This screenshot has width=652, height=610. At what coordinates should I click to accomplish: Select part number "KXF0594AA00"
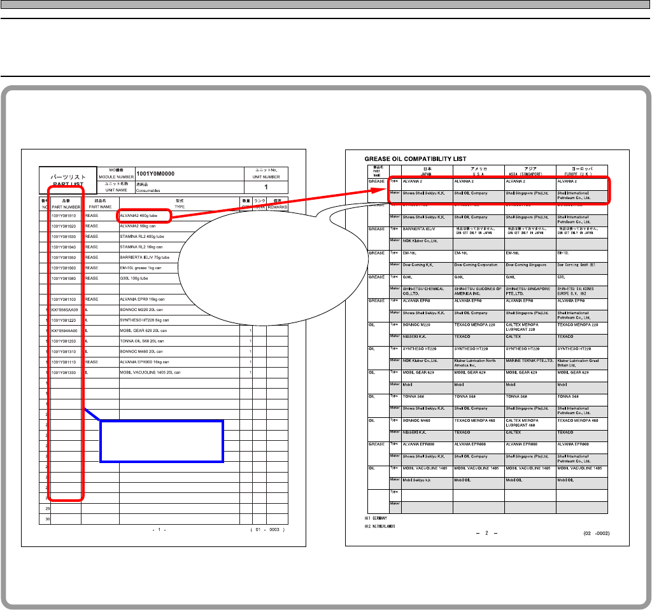[64, 331]
